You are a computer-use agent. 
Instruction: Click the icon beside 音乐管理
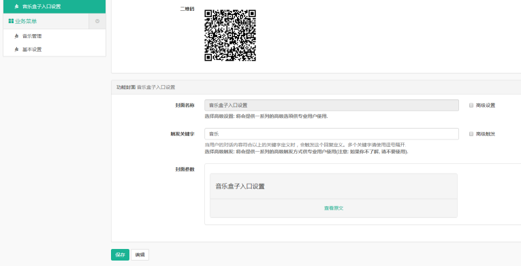pos(16,36)
